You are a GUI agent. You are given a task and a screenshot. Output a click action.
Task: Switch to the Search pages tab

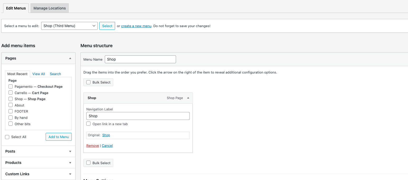pos(55,74)
